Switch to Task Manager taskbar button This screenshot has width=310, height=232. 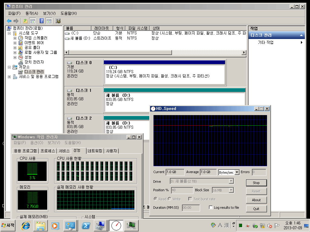(131, 225)
